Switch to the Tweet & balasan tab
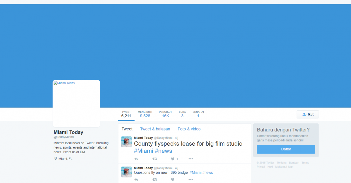The width and height of the screenshot is (351, 183). [155, 129]
